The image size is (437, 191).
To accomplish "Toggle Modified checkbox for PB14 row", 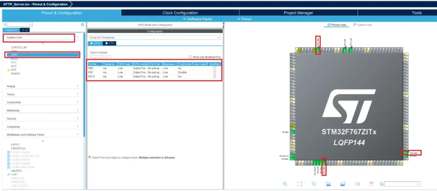I will point(215,76).
